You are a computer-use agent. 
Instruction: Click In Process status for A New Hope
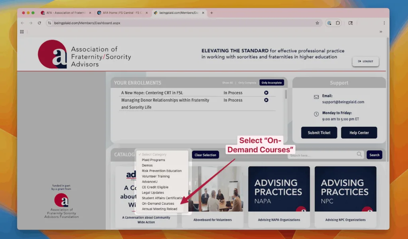coord(233,93)
